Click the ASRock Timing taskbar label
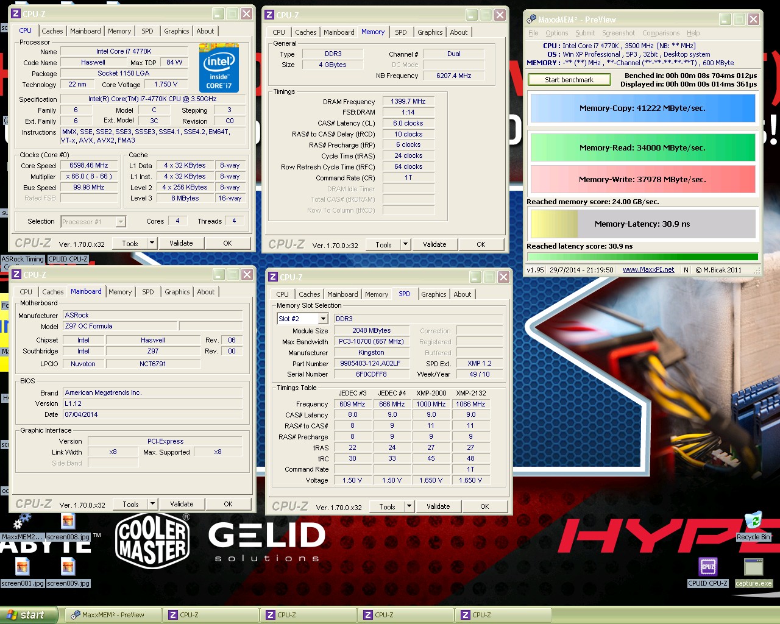780x624 pixels. pyautogui.click(x=23, y=259)
